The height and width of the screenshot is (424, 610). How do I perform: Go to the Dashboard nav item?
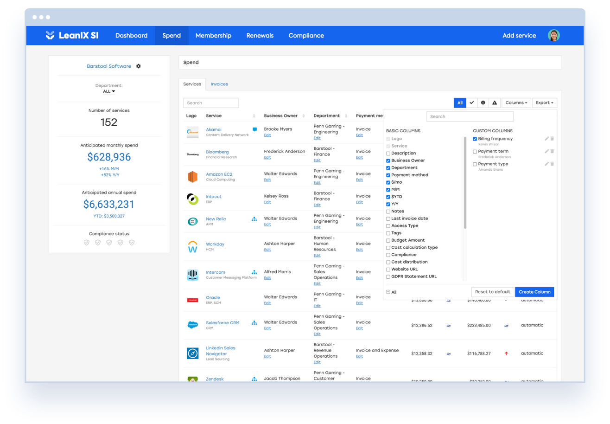tap(132, 36)
